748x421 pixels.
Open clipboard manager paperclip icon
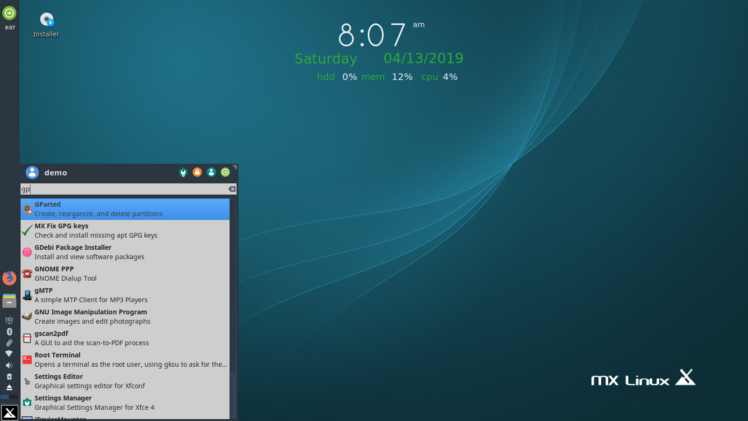pos(9,343)
